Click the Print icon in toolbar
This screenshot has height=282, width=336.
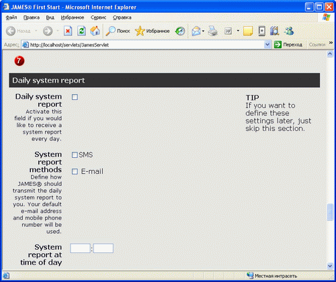click(x=212, y=31)
